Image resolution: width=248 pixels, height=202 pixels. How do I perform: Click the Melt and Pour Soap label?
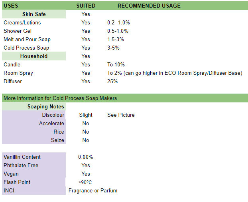[27, 39]
